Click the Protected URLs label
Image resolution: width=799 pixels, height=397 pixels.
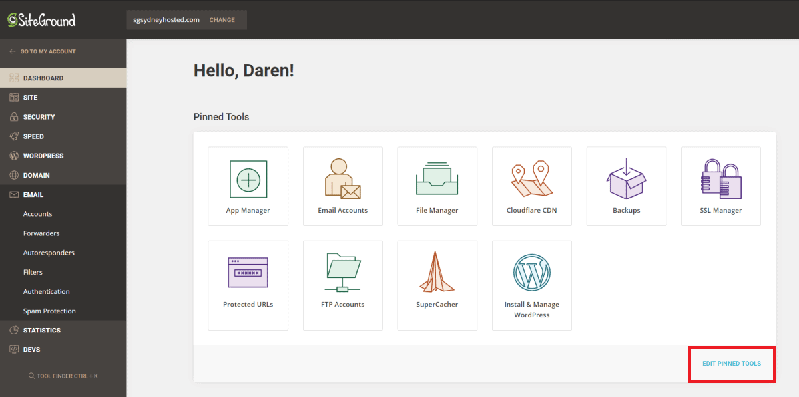(248, 304)
